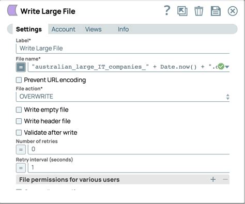The width and height of the screenshot is (245, 204).
Task: Enable Validate after write checkbox
Action: 19,133
